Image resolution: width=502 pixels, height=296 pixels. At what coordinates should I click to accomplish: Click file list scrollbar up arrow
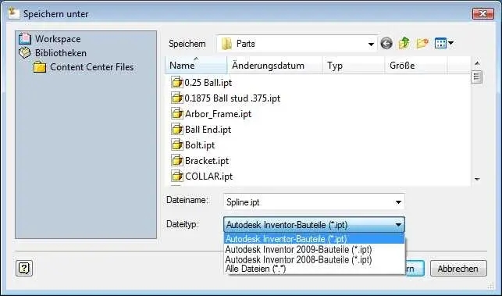click(477, 63)
